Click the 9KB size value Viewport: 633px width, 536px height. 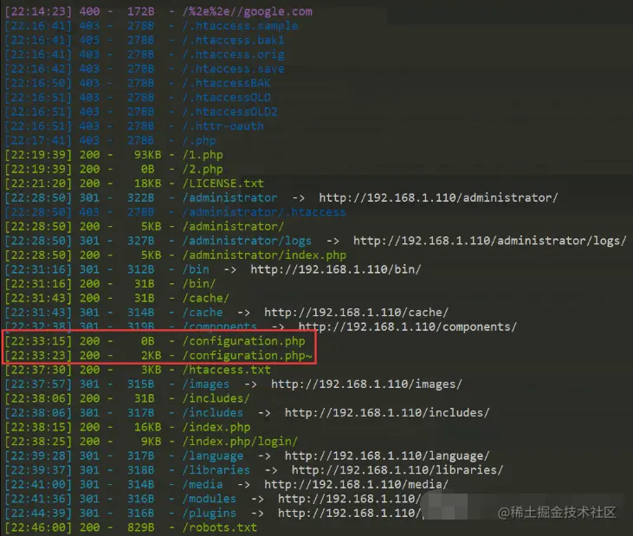pos(152,442)
